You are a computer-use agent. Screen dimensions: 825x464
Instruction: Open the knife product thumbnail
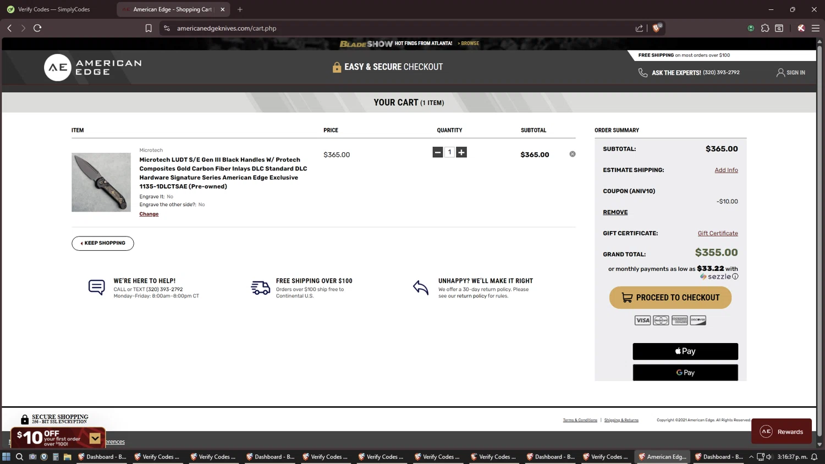tap(101, 182)
